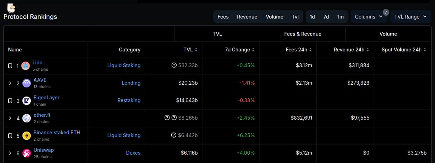Bookmark the Lido protocol row
Image resolution: width=435 pixels, height=163 pixels.
point(10,66)
